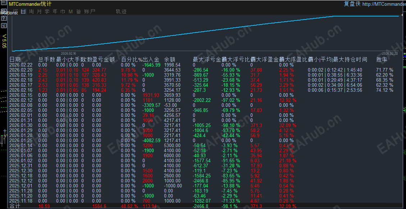Click the 日期 column header
Screen dimensions: 406x209
pyautogui.click(x=15, y=60)
